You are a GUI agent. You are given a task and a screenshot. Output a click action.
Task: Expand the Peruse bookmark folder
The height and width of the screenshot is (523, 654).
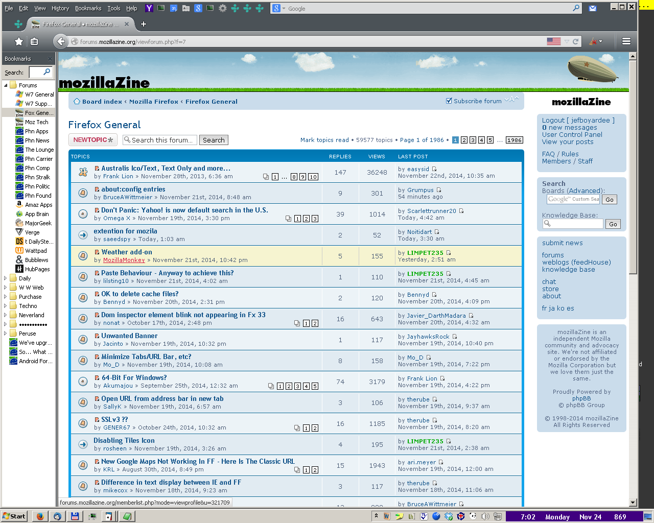[6, 334]
